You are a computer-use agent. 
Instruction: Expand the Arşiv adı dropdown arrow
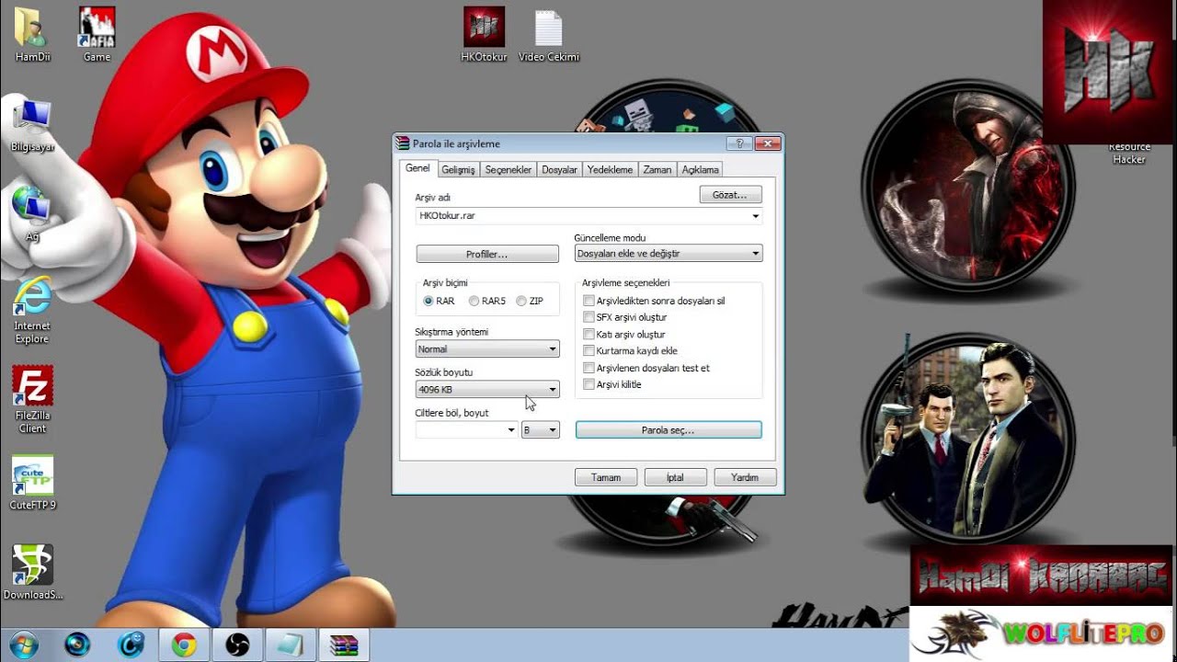point(756,216)
